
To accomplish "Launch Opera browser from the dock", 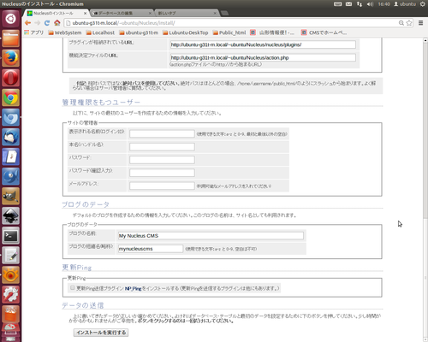I will (x=11, y=78).
